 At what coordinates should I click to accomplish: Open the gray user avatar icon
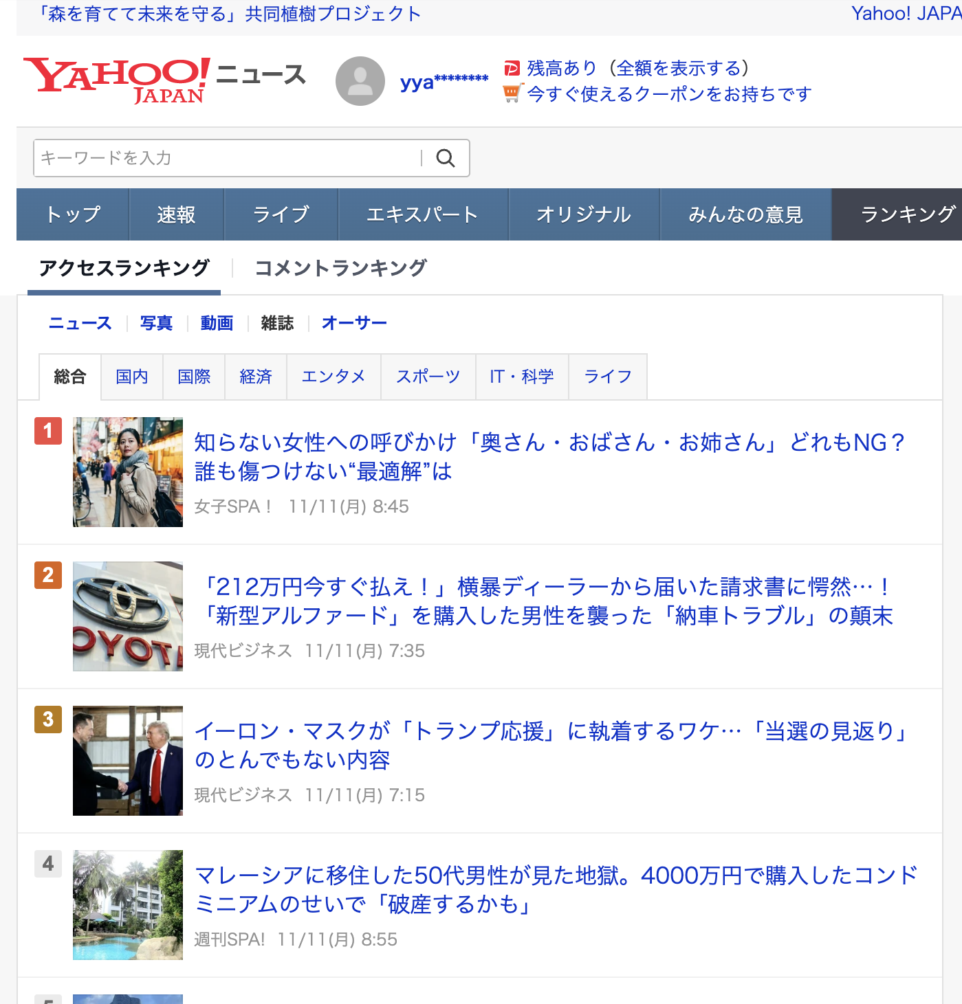(x=360, y=81)
